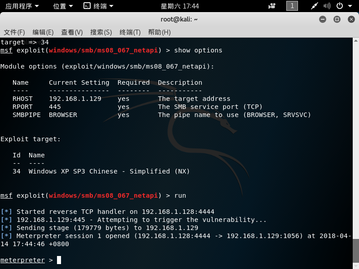Click the meterpreter prompt cursor
This screenshot has width=359, height=269.
click(59, 260)
